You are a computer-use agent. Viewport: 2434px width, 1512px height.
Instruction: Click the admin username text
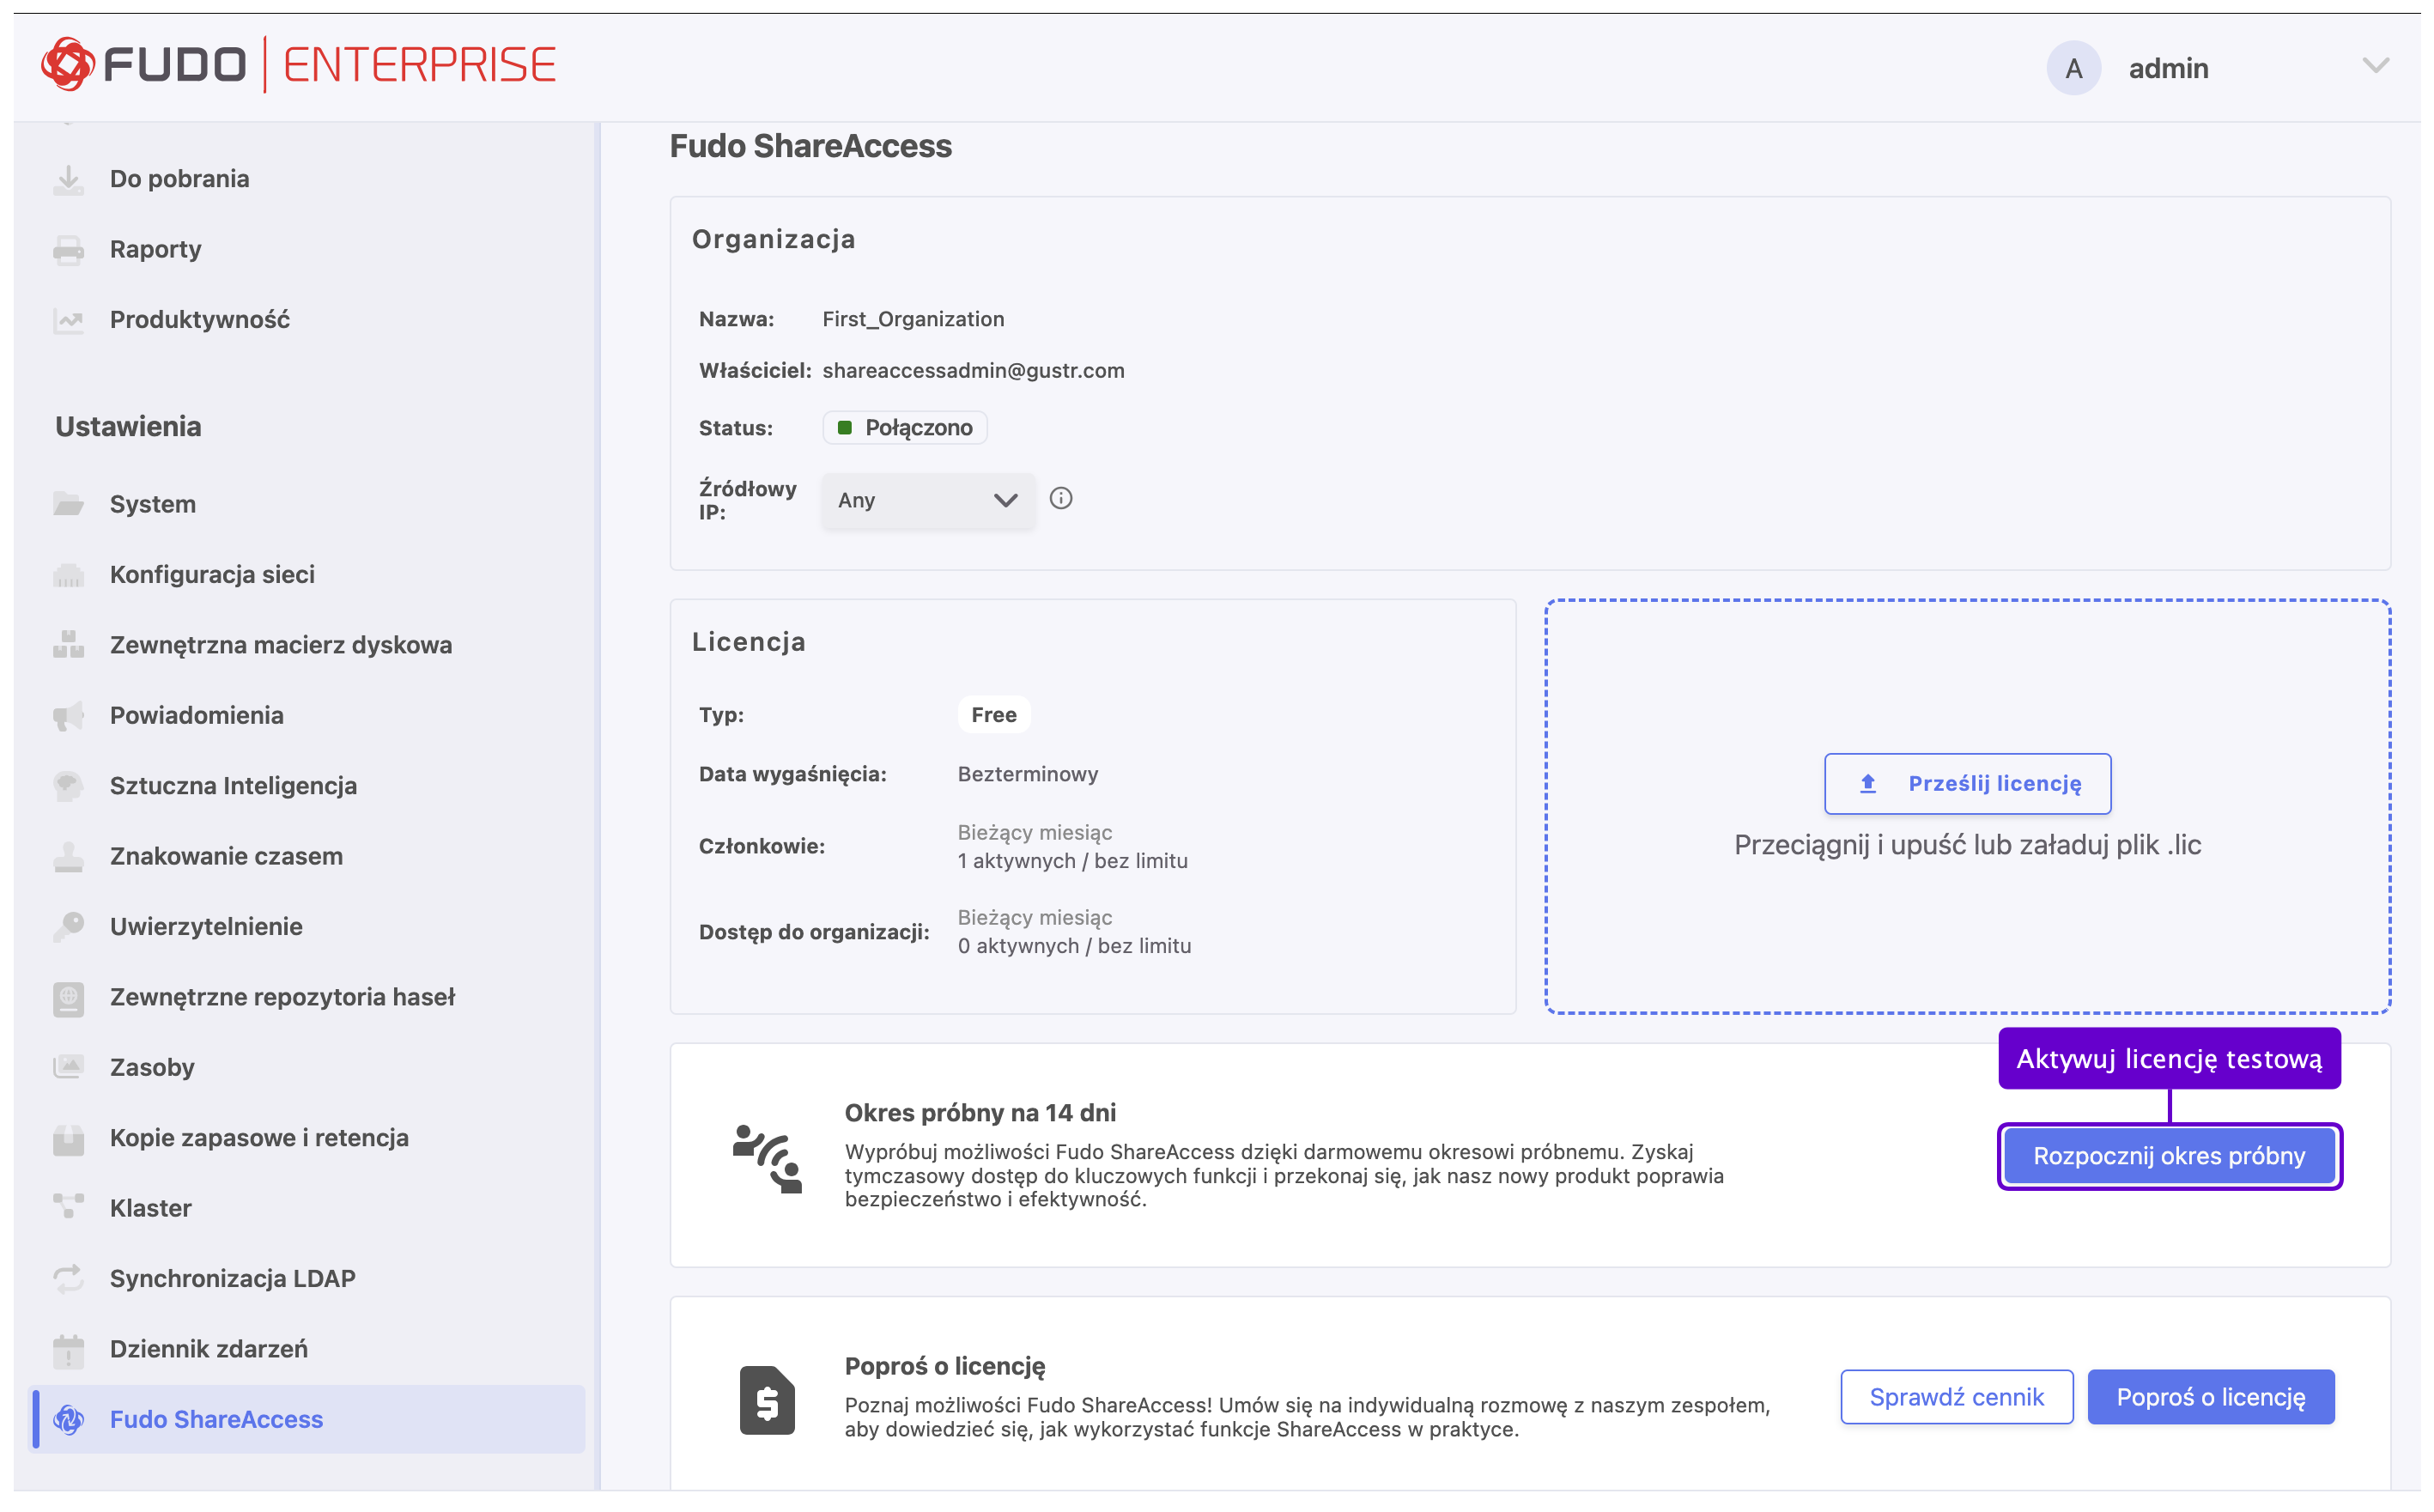tap(2168, 69)
